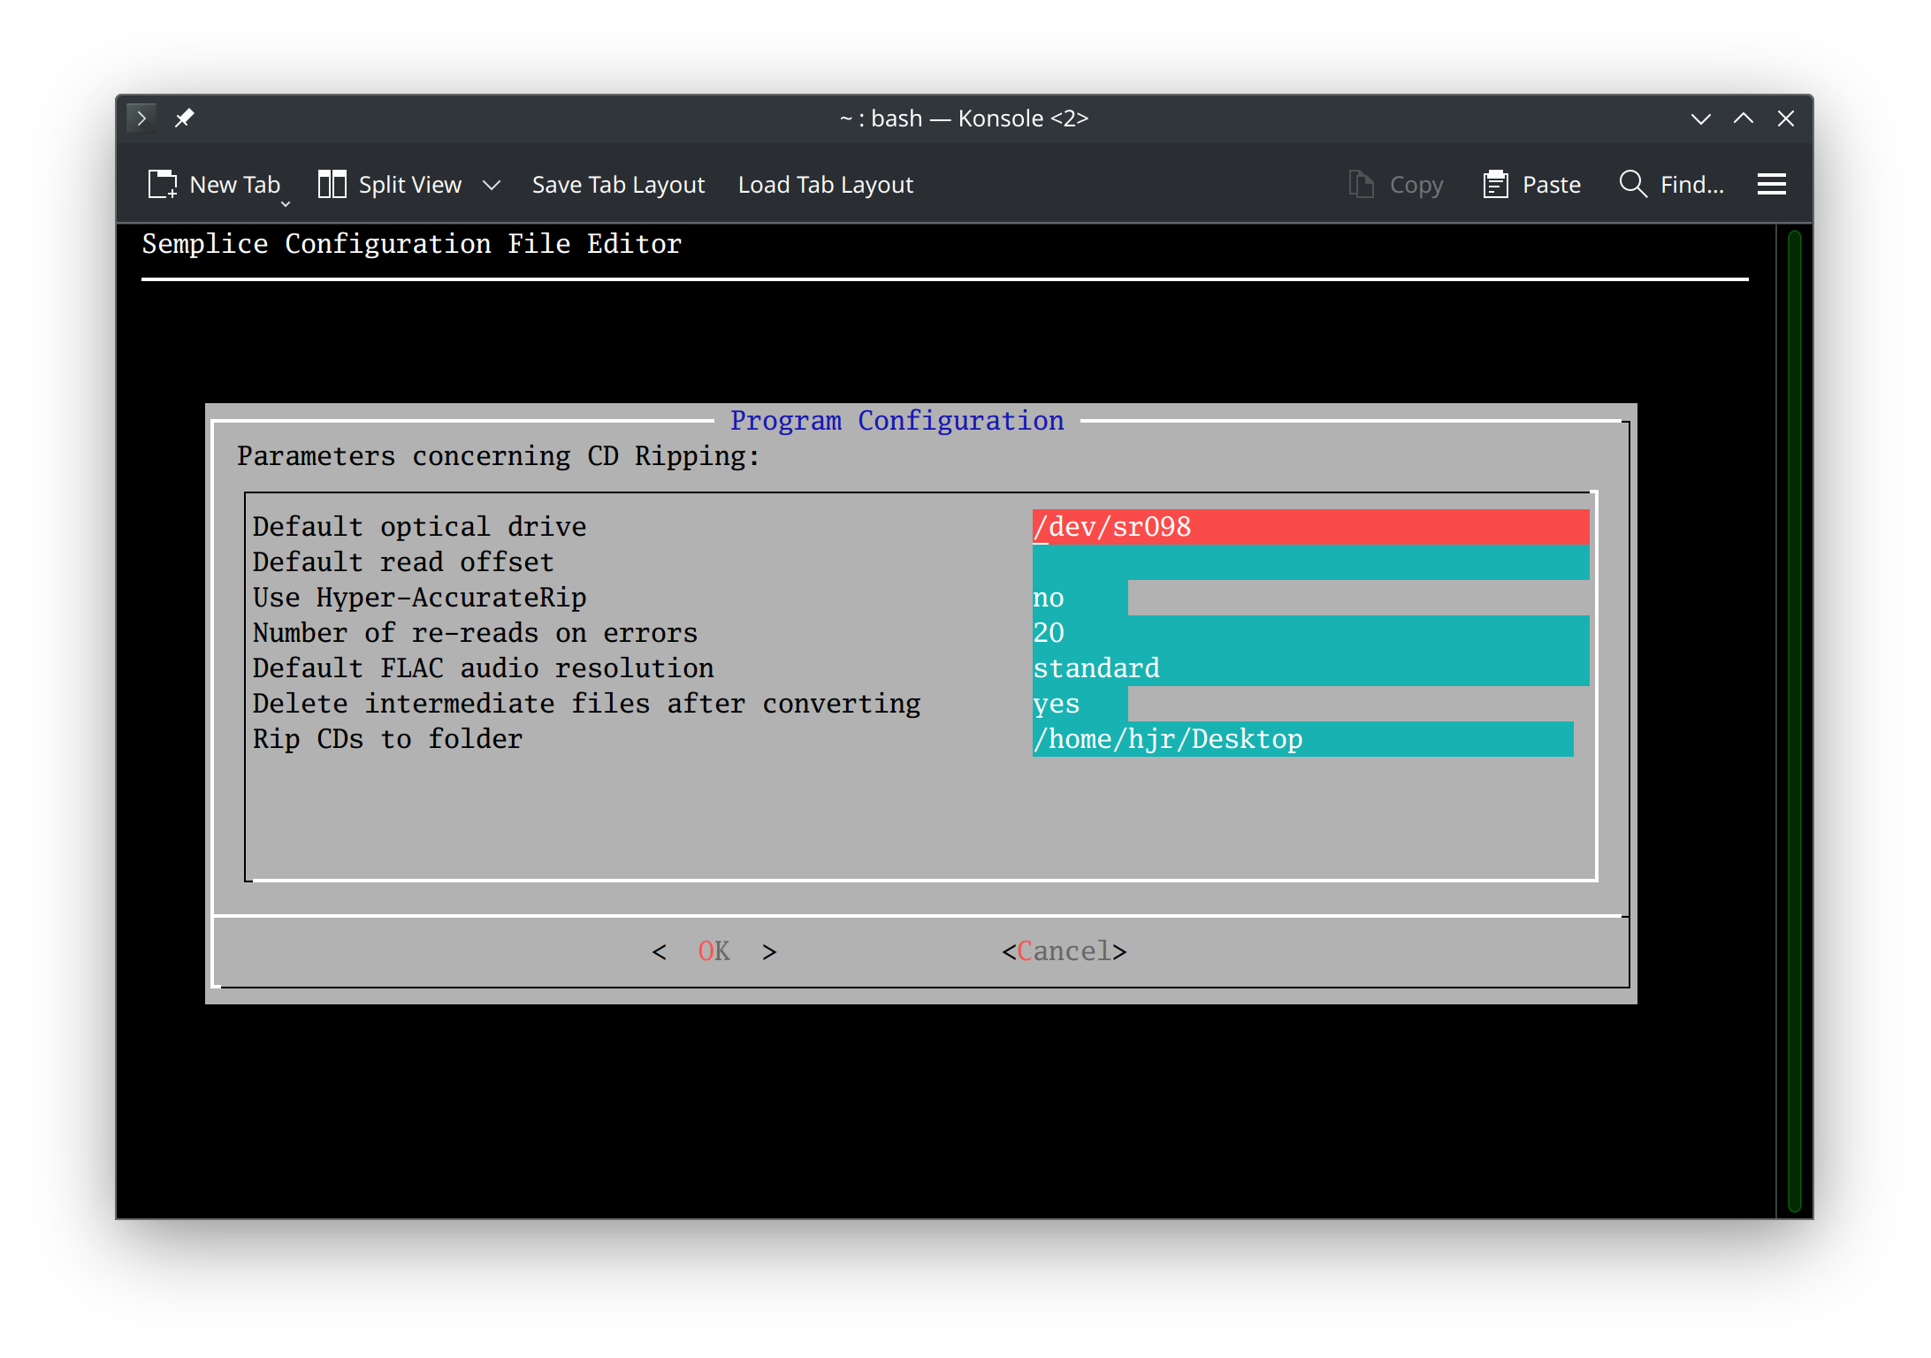Click the Split View icon

pos(332,184)
